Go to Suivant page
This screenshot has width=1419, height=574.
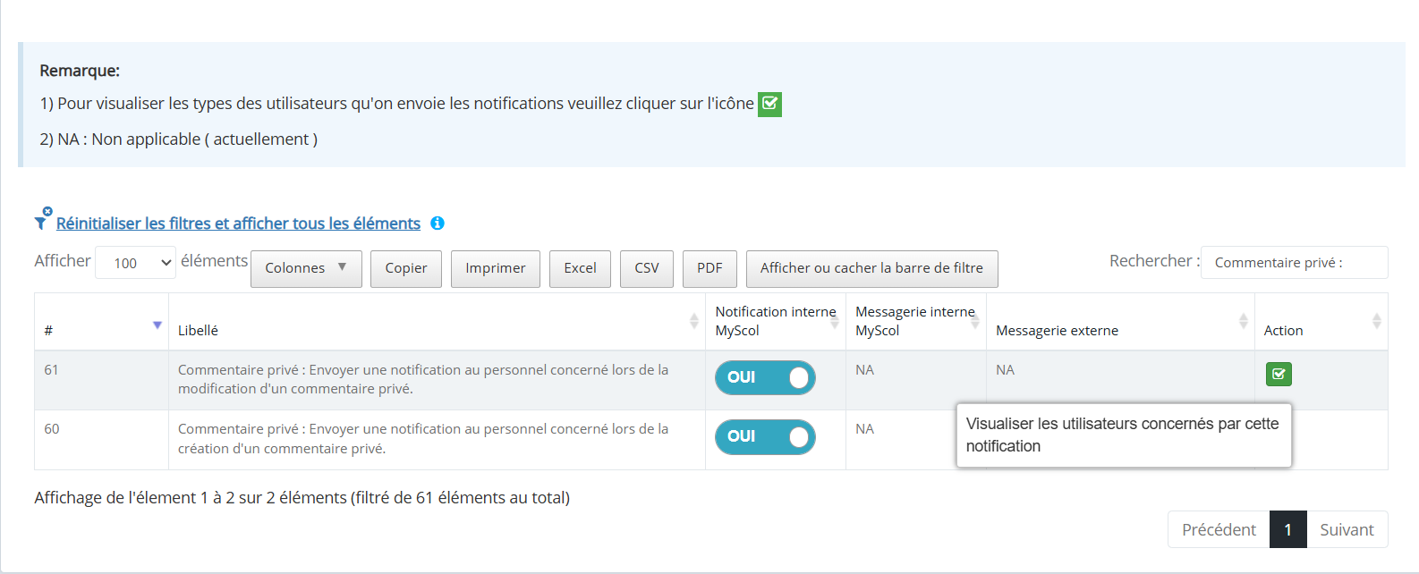(1347, 529)
